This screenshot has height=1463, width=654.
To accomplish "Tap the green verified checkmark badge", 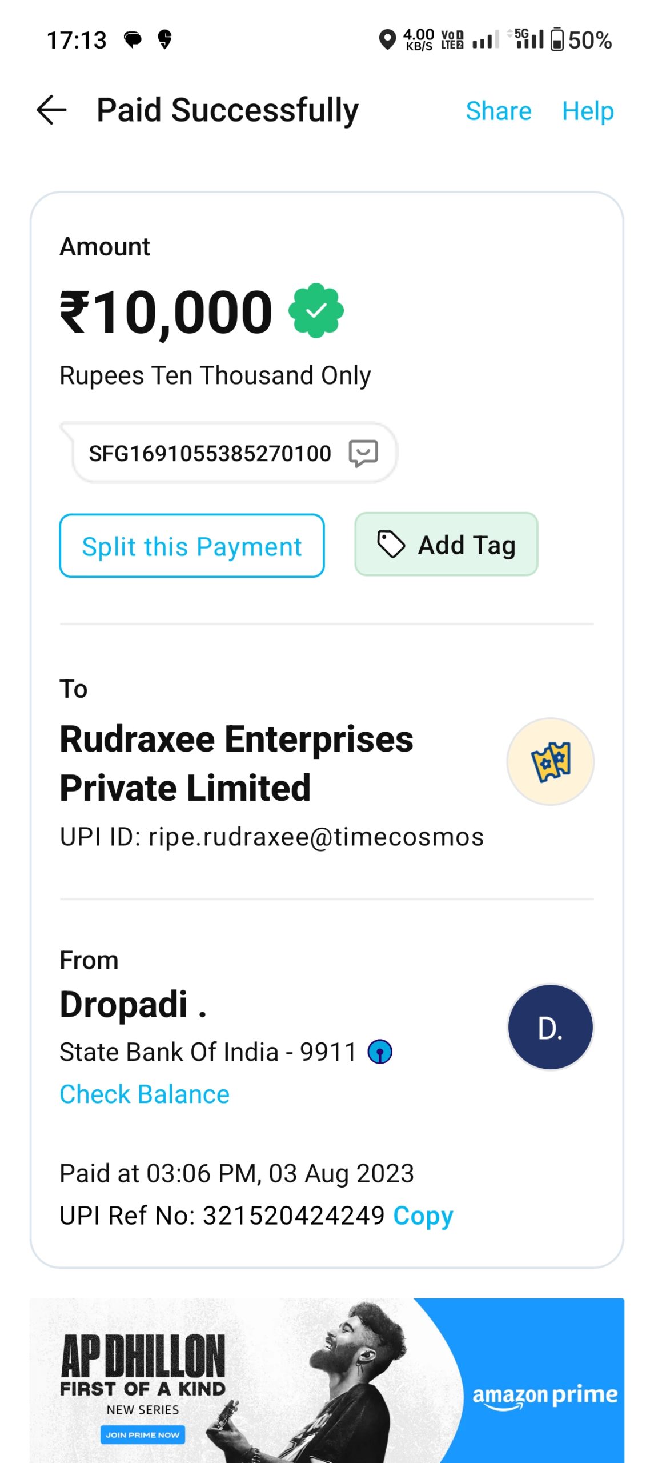I will click(x=316, y=311).
